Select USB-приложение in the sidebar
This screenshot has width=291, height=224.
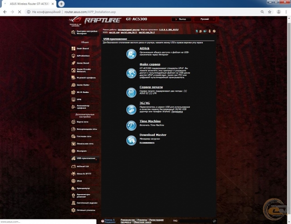(x=84, y=159)
